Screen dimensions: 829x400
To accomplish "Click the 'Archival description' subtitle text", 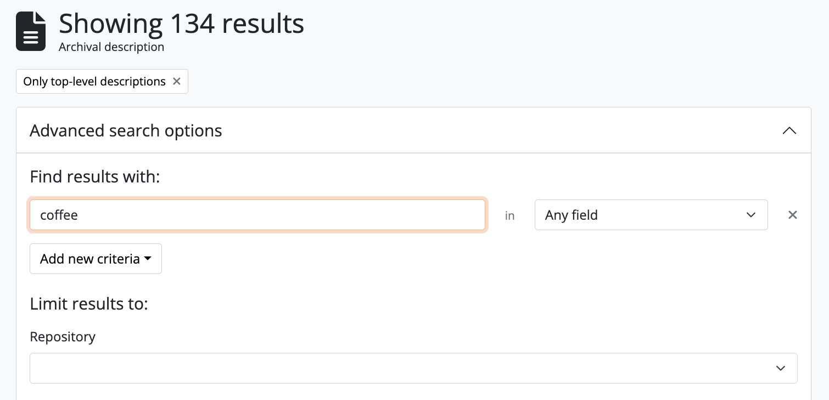I will click(x=111, y=47).
